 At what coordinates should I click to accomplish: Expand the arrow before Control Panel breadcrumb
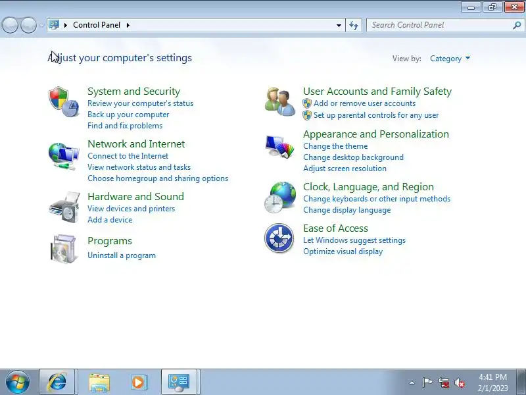pos(66,25)
